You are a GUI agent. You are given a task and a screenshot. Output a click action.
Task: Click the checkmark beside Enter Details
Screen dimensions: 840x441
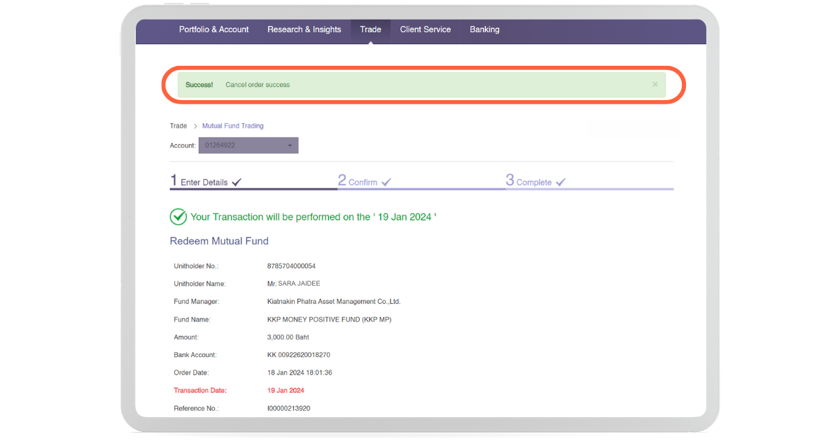pos(237,182)
